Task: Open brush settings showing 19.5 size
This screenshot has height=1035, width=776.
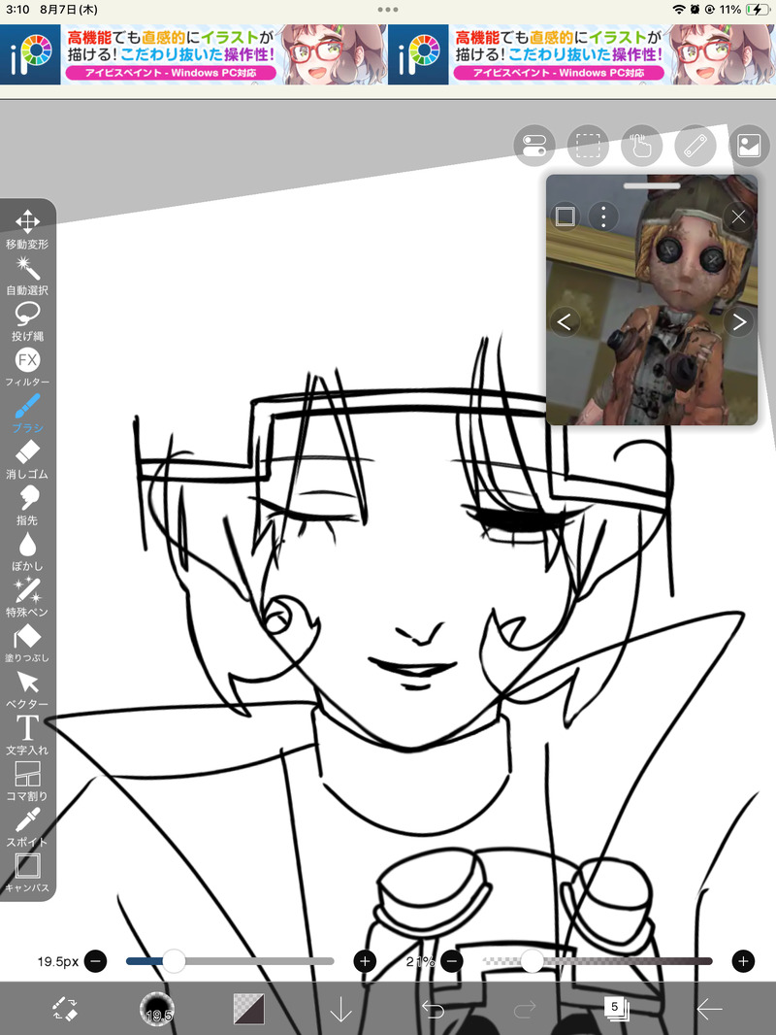Action: tap(157, 1009)
